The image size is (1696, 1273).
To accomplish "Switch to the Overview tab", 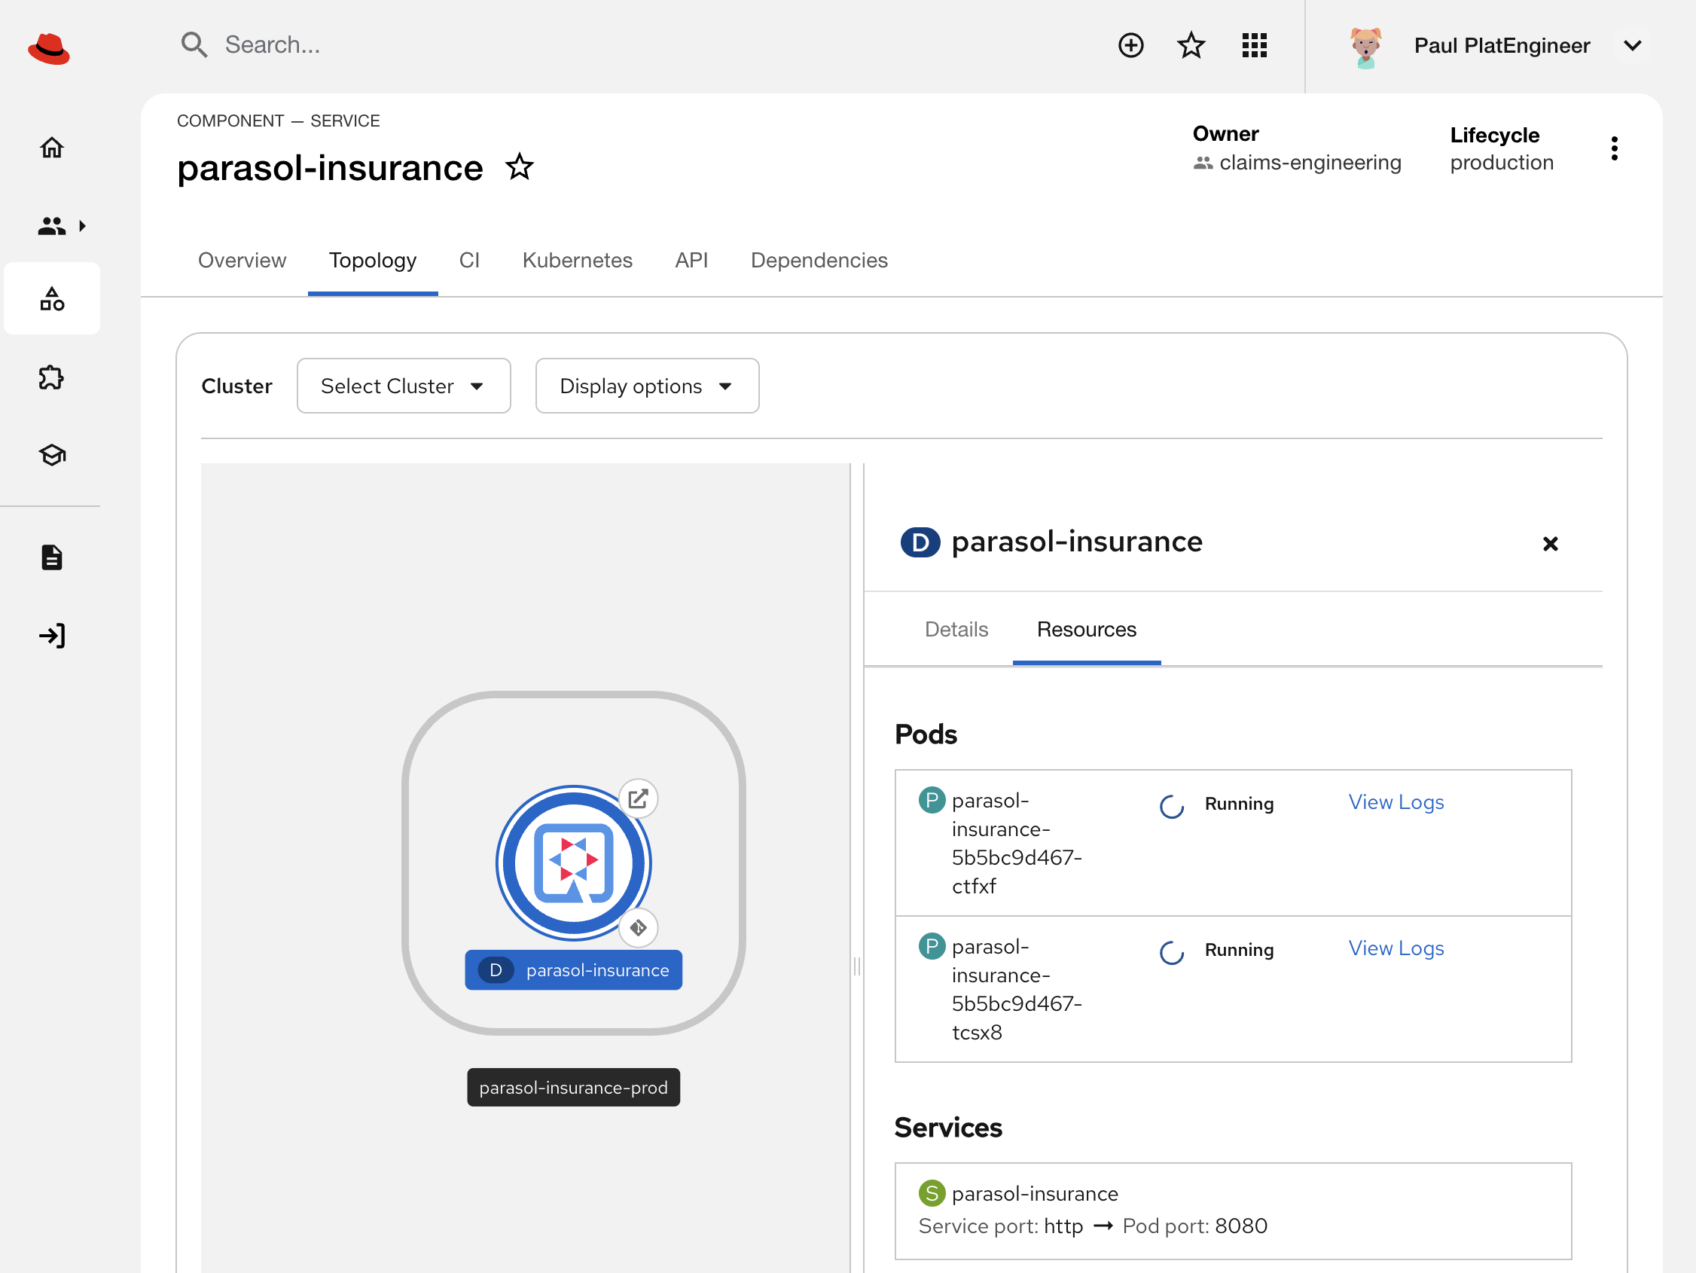I will [243, 261].
